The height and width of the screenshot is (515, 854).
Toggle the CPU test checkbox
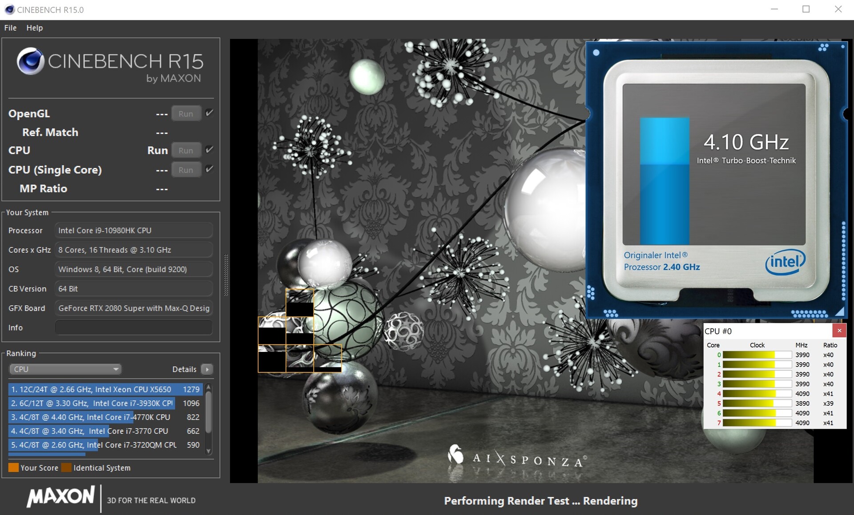click(x=209, y=150)
